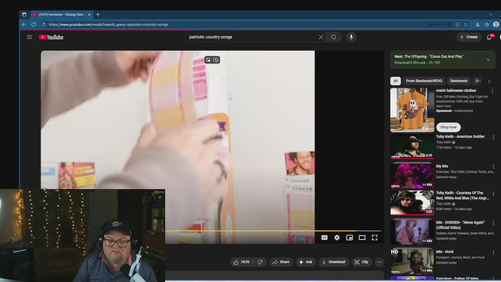
Task: Select the From SemisonicVEVO chip
Action: (424, 81)
